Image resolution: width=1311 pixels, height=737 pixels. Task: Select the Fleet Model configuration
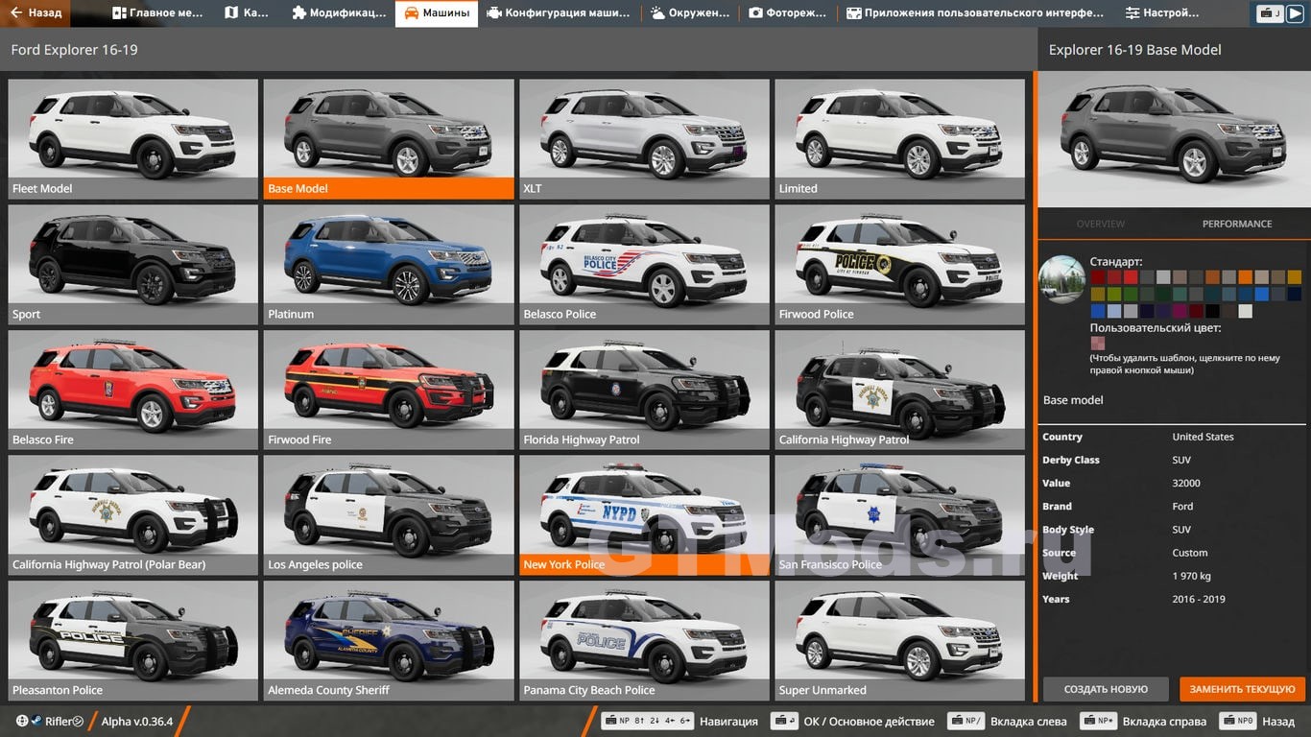pos(133,139)
